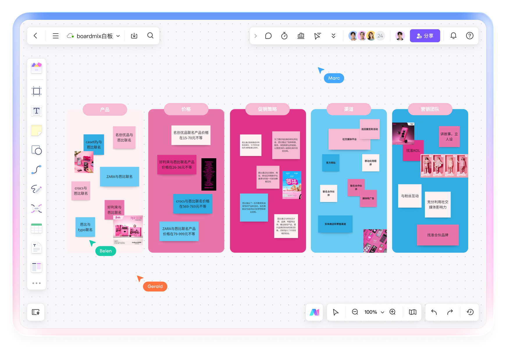Open the AI assistant button
The width and height of the screenshot is (506, 348).
pyautogui.click(x=314, y=312)
